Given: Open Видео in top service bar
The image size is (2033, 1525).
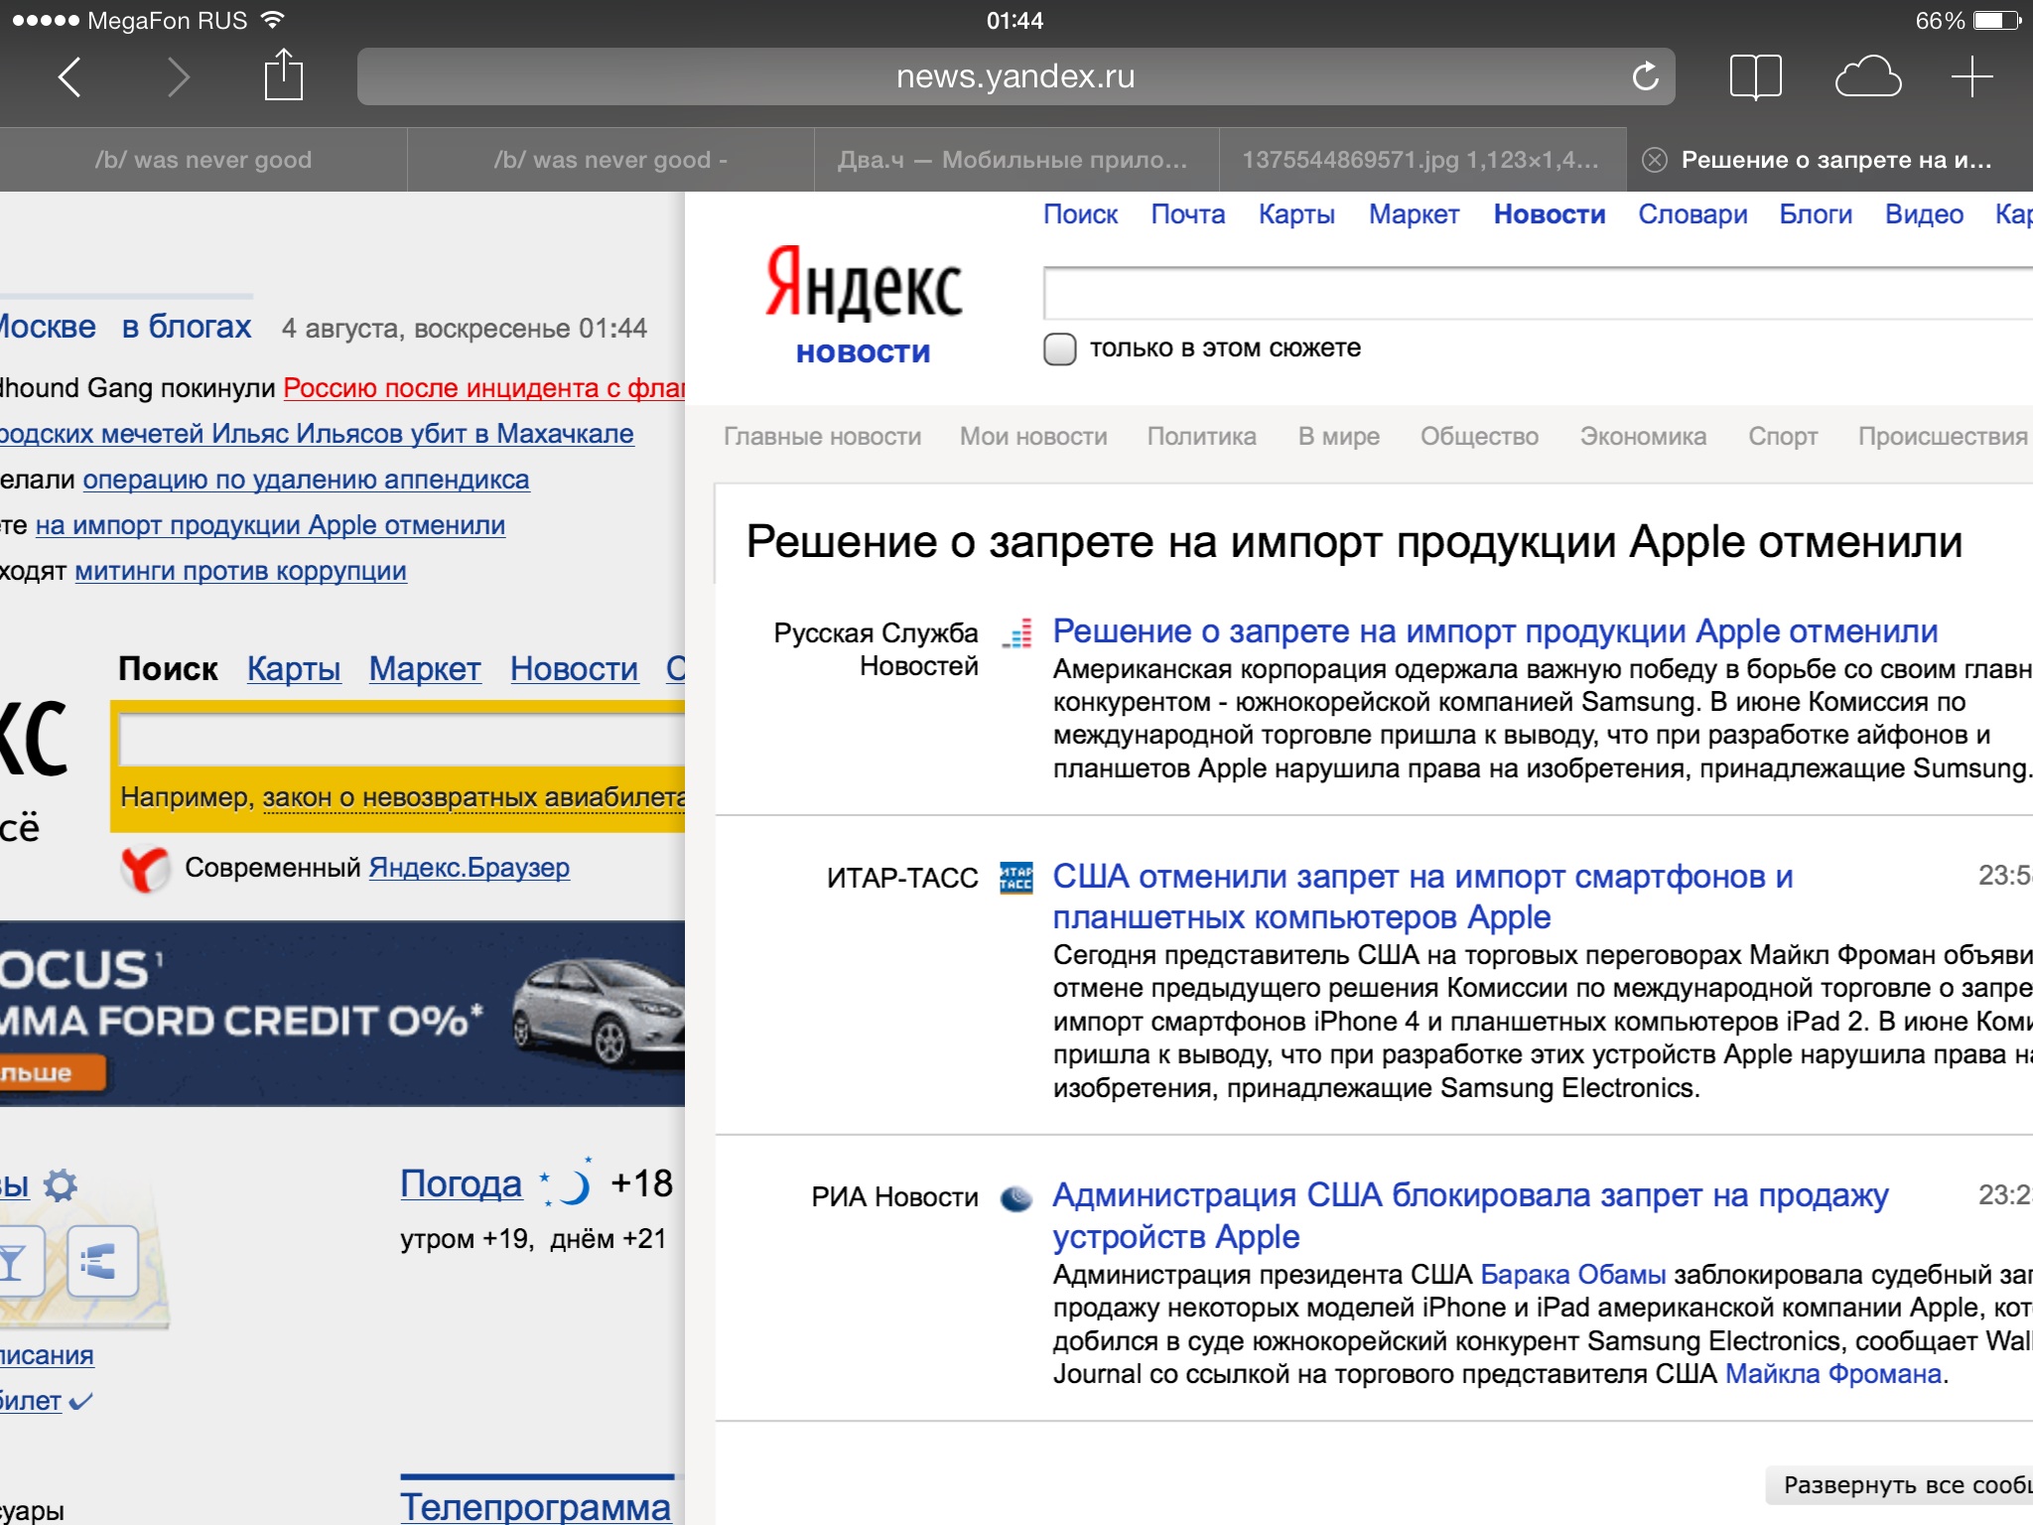Looking at the screenshot, I should (x=1924, y=214).
